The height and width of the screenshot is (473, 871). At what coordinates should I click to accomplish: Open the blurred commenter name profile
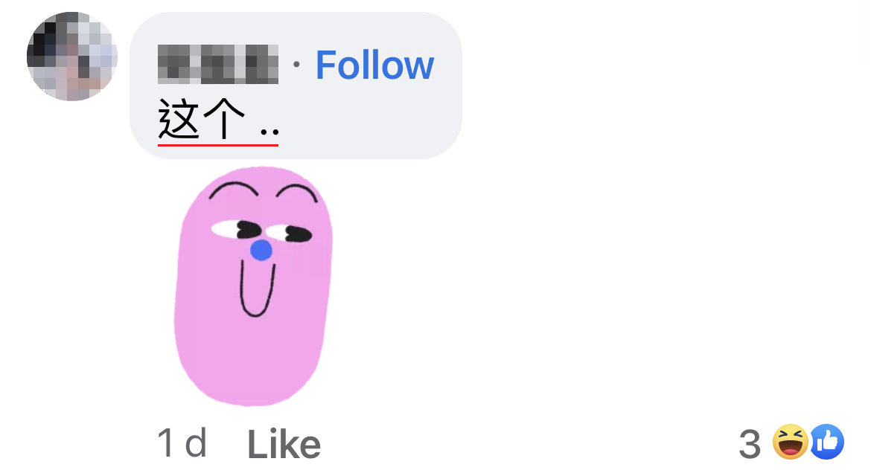[x=217, y=65]
